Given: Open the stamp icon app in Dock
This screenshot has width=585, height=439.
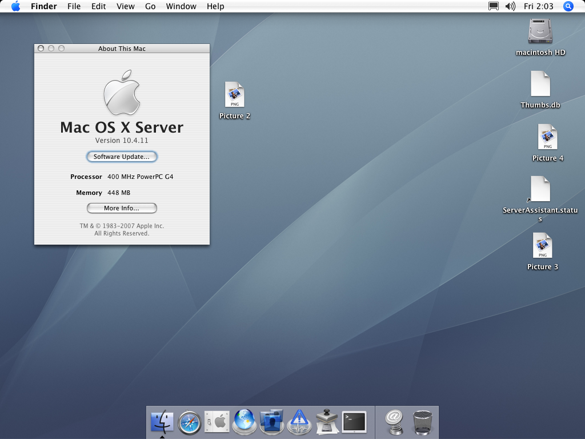Looking at the screenshot, I should click(327, 422).
